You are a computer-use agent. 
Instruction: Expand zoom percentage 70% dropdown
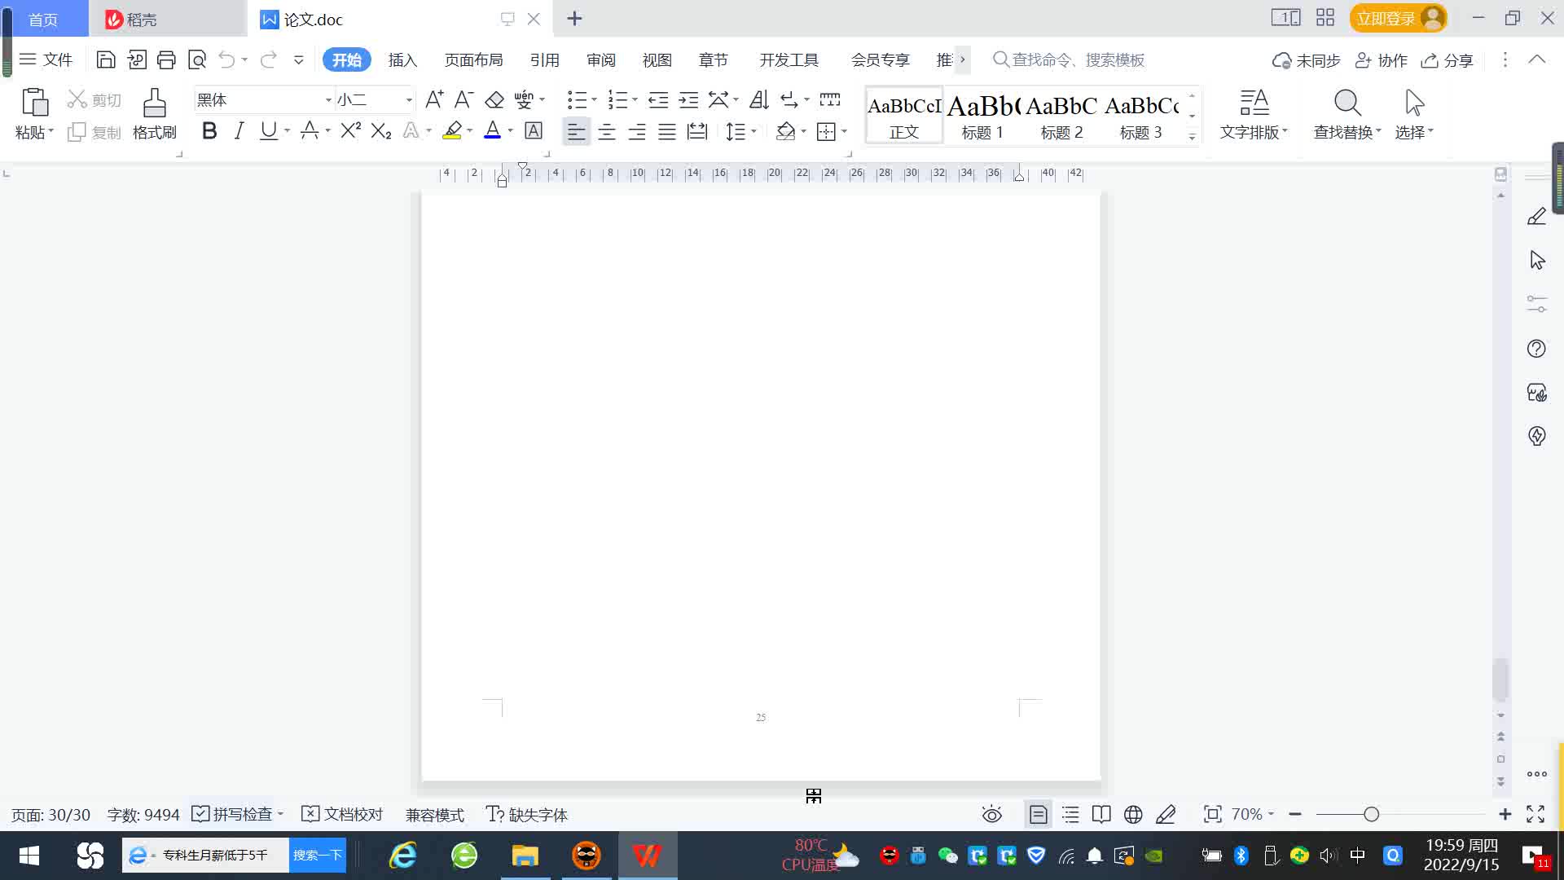tap(1271, 814)
